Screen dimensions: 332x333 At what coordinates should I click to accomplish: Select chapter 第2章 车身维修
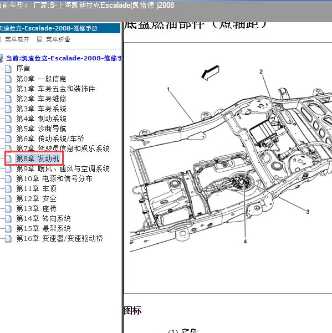[x=42, y=99]
